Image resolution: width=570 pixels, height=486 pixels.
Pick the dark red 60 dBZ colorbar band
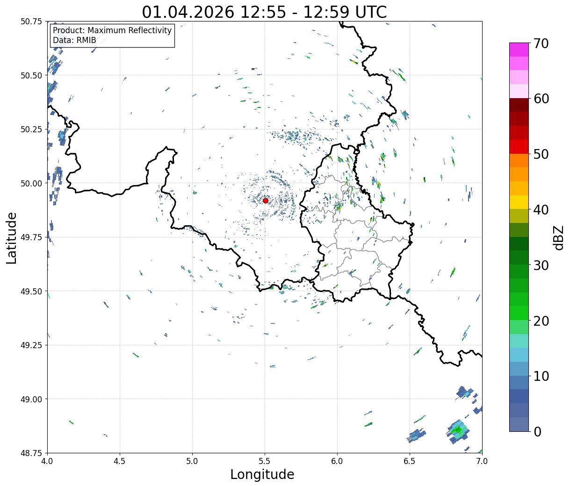click(x=519, y=105)
